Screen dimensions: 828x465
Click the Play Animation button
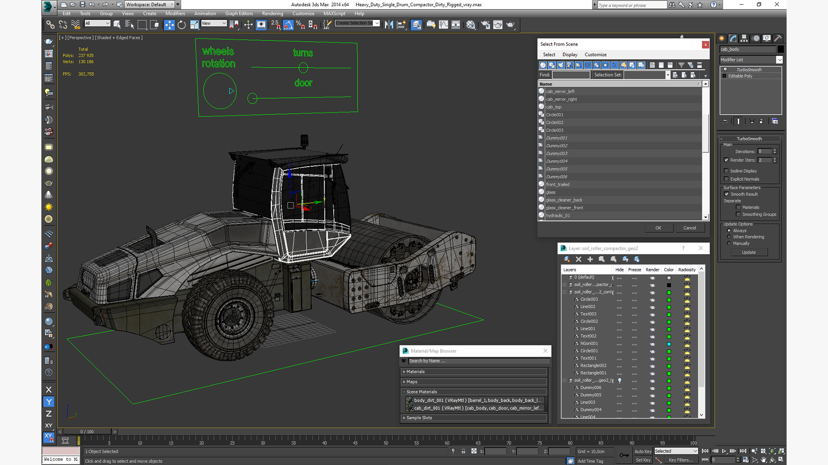724,451
